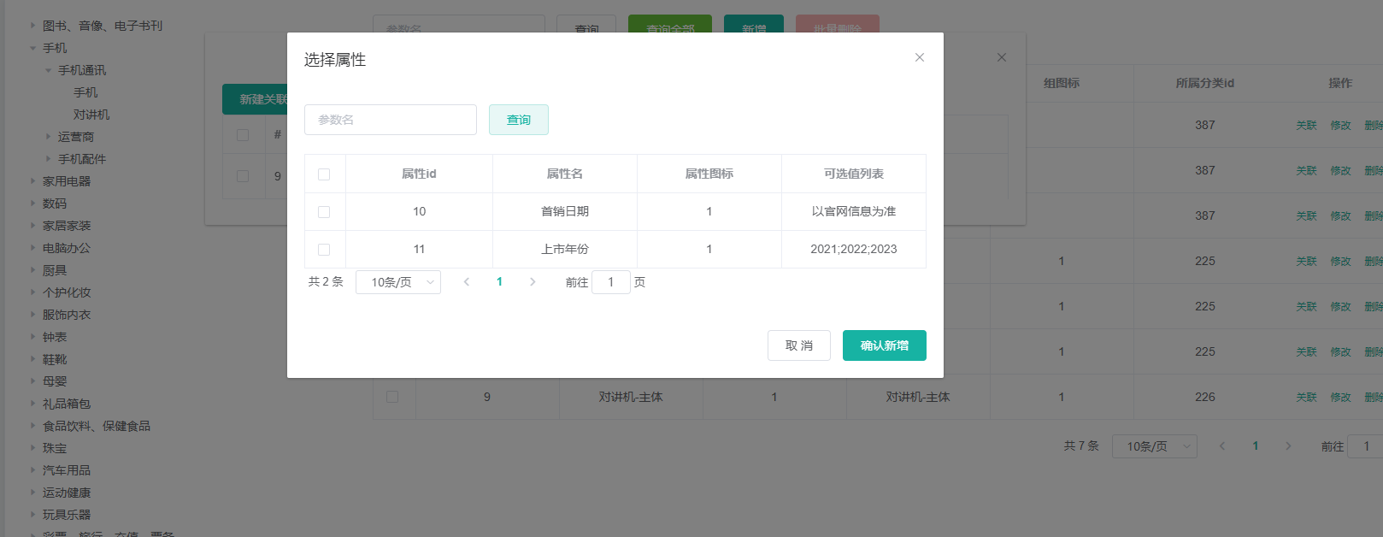Screen dimensions: 1383x537
Task: Tick the checkbox for 首销日期 row
Action: (324, 212)
